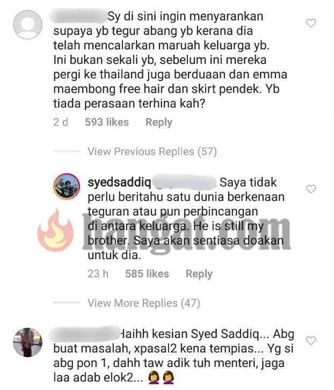
Task: Expand View More Replies (47)
Action: [x=143, y=303]
